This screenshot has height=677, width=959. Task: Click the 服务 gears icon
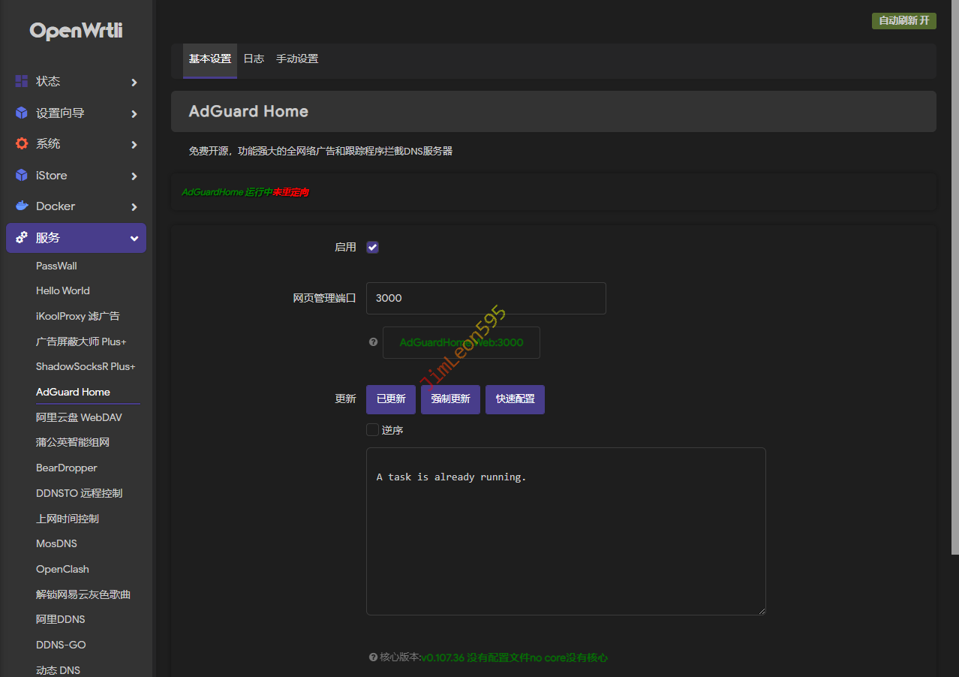[x=22, y=237]
